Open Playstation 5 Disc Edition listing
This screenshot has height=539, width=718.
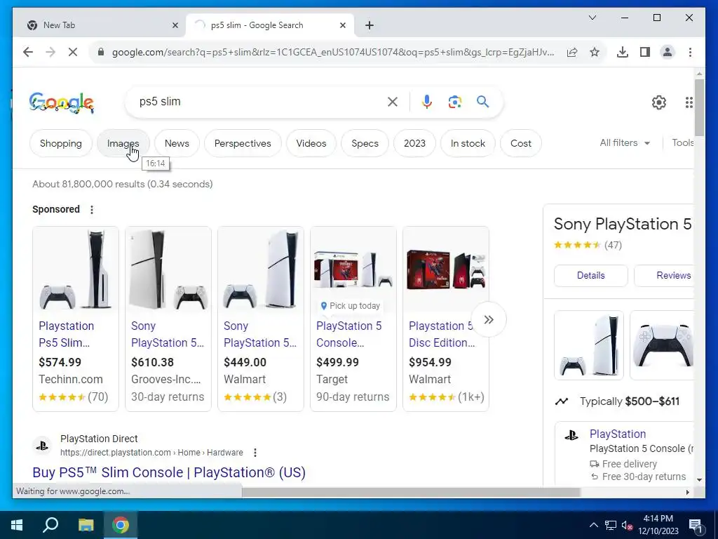pyautogui.click(x=441, y=334)
